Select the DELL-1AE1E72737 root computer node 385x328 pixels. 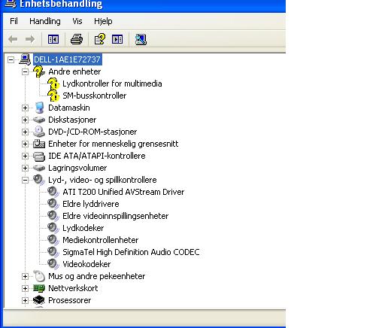[x=67, y=59]
